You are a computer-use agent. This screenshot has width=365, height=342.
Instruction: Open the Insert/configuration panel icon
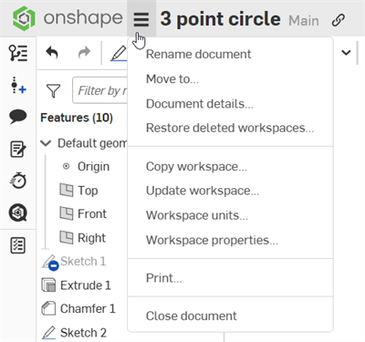tap(18, 85)
